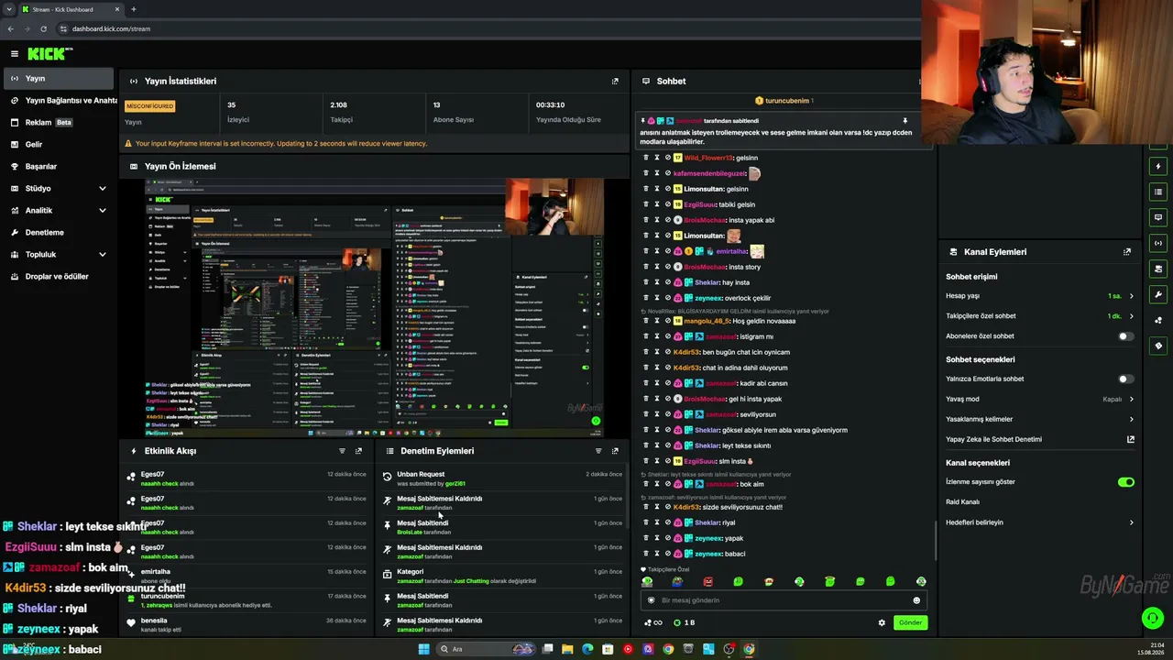Open chat settings gear icon

click(882, 622)
